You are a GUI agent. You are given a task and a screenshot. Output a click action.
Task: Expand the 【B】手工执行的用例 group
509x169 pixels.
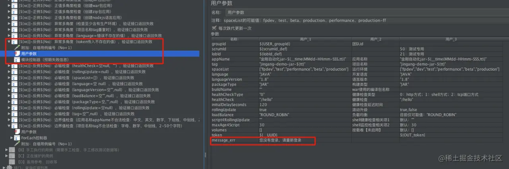[x=6, y=150]
